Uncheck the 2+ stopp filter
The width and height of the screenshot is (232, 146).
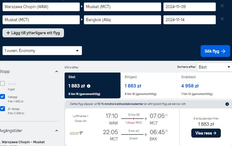click(2, 108)
